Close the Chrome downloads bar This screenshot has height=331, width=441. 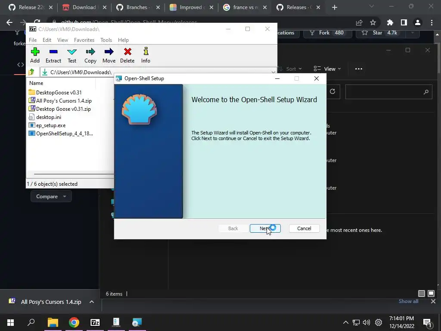(x=433, y=301)
